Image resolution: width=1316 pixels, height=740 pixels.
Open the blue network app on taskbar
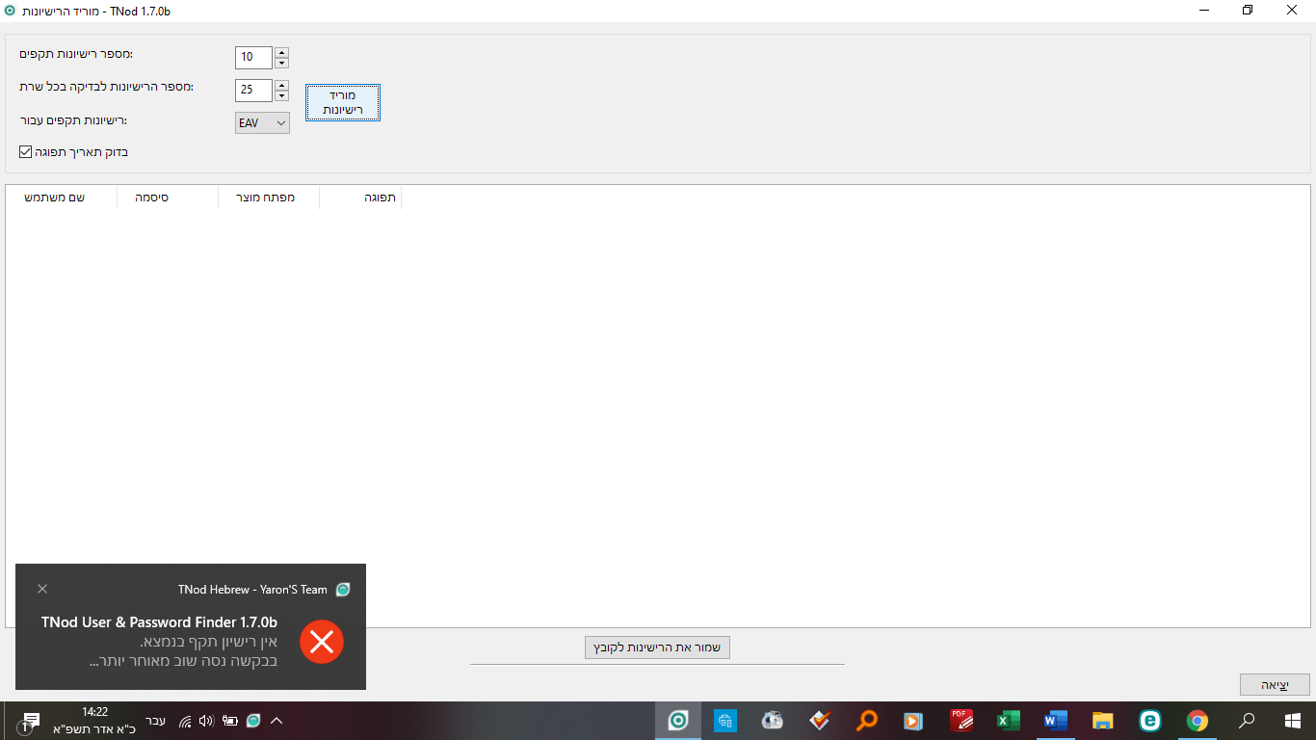(x=725, y=721)
